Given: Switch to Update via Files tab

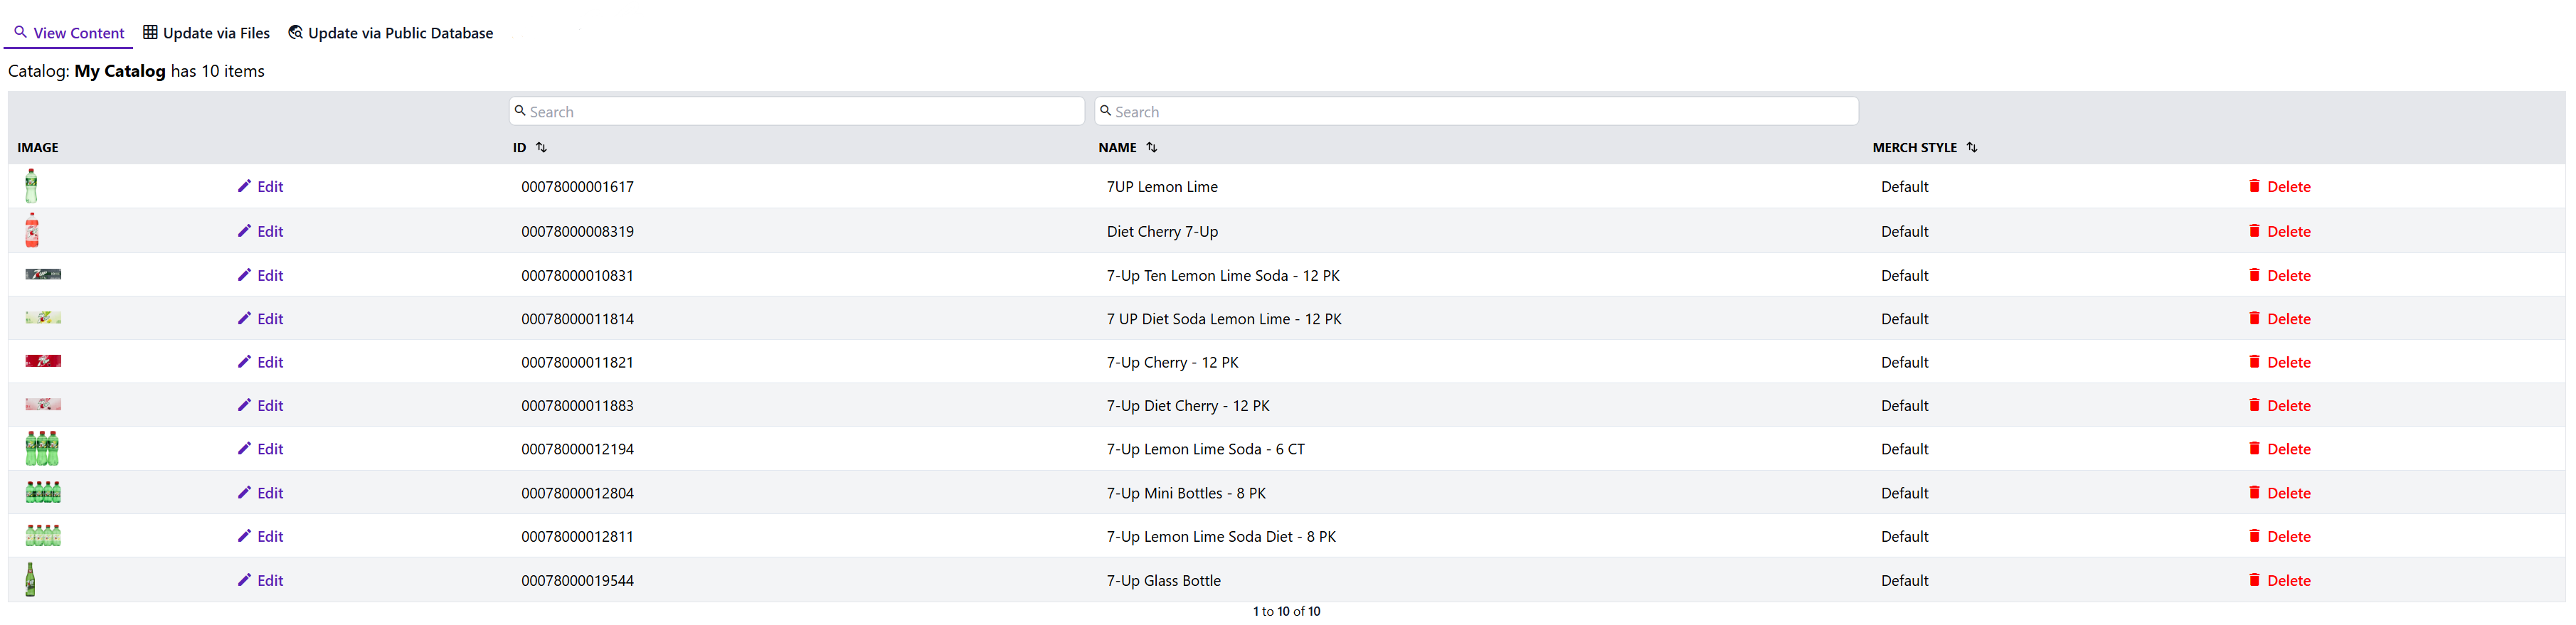Looking at the screenshot, I should pyautogui.click(x=207, y=33).
